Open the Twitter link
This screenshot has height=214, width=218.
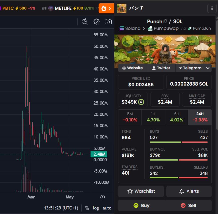point(161,68)
